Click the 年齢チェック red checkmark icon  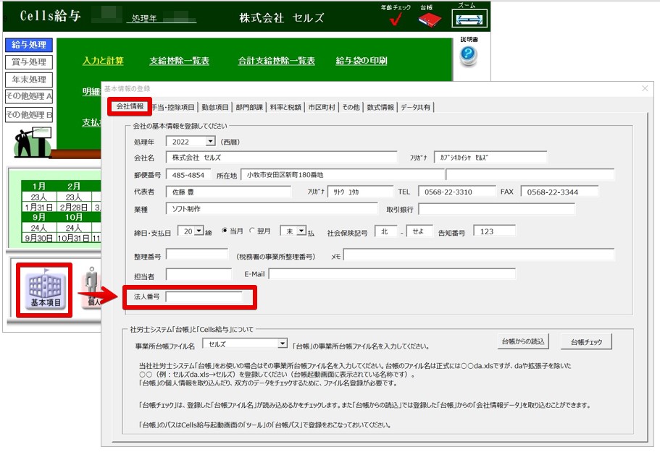click(396, 20)
